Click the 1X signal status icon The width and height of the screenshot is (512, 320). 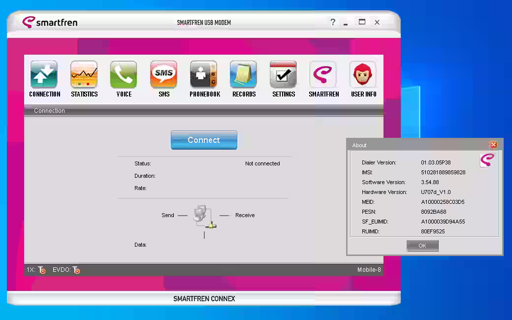(41, 270)
